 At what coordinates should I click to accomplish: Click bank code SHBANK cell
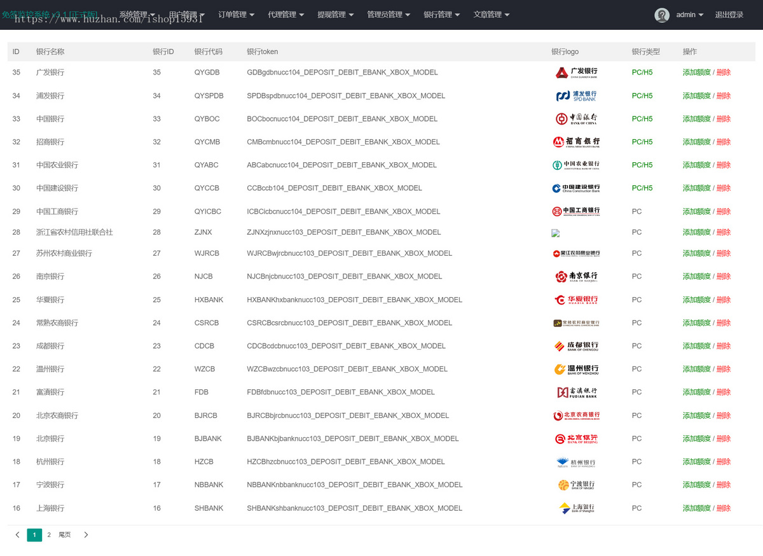[x=209, y=508]
